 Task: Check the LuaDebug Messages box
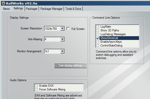pos(97,34)
